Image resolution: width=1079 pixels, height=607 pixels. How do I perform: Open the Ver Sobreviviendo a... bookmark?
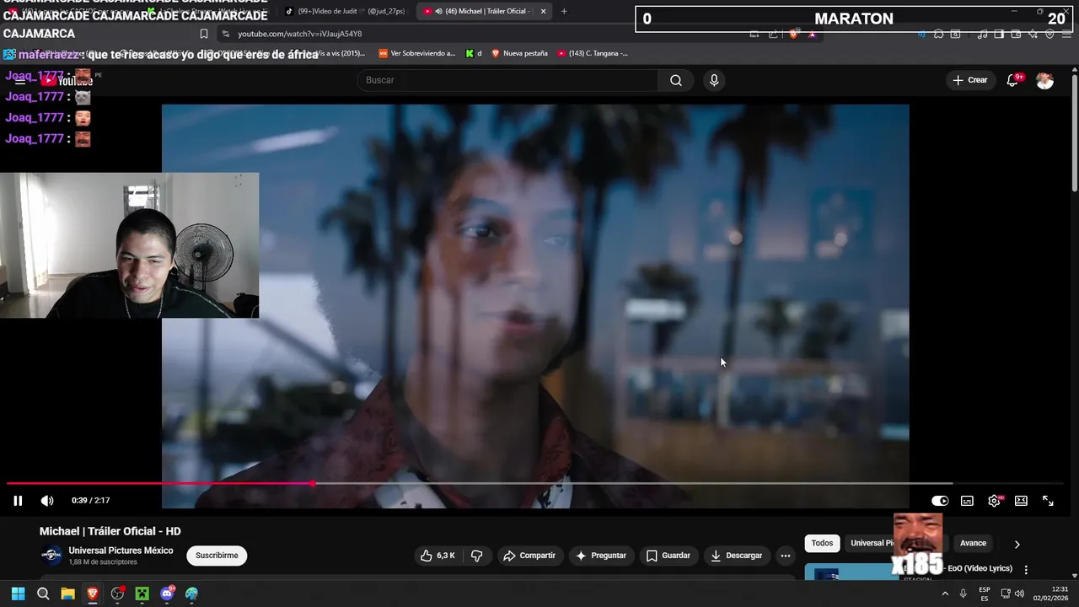416,53
